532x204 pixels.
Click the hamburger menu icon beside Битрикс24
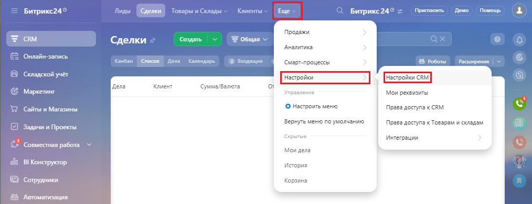14,11
